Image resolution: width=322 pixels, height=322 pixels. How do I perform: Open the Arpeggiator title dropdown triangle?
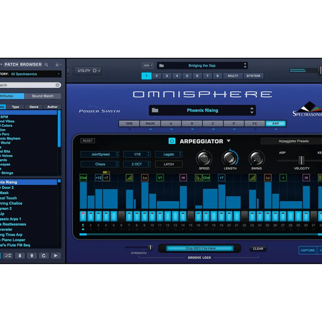tap(229, 141)
